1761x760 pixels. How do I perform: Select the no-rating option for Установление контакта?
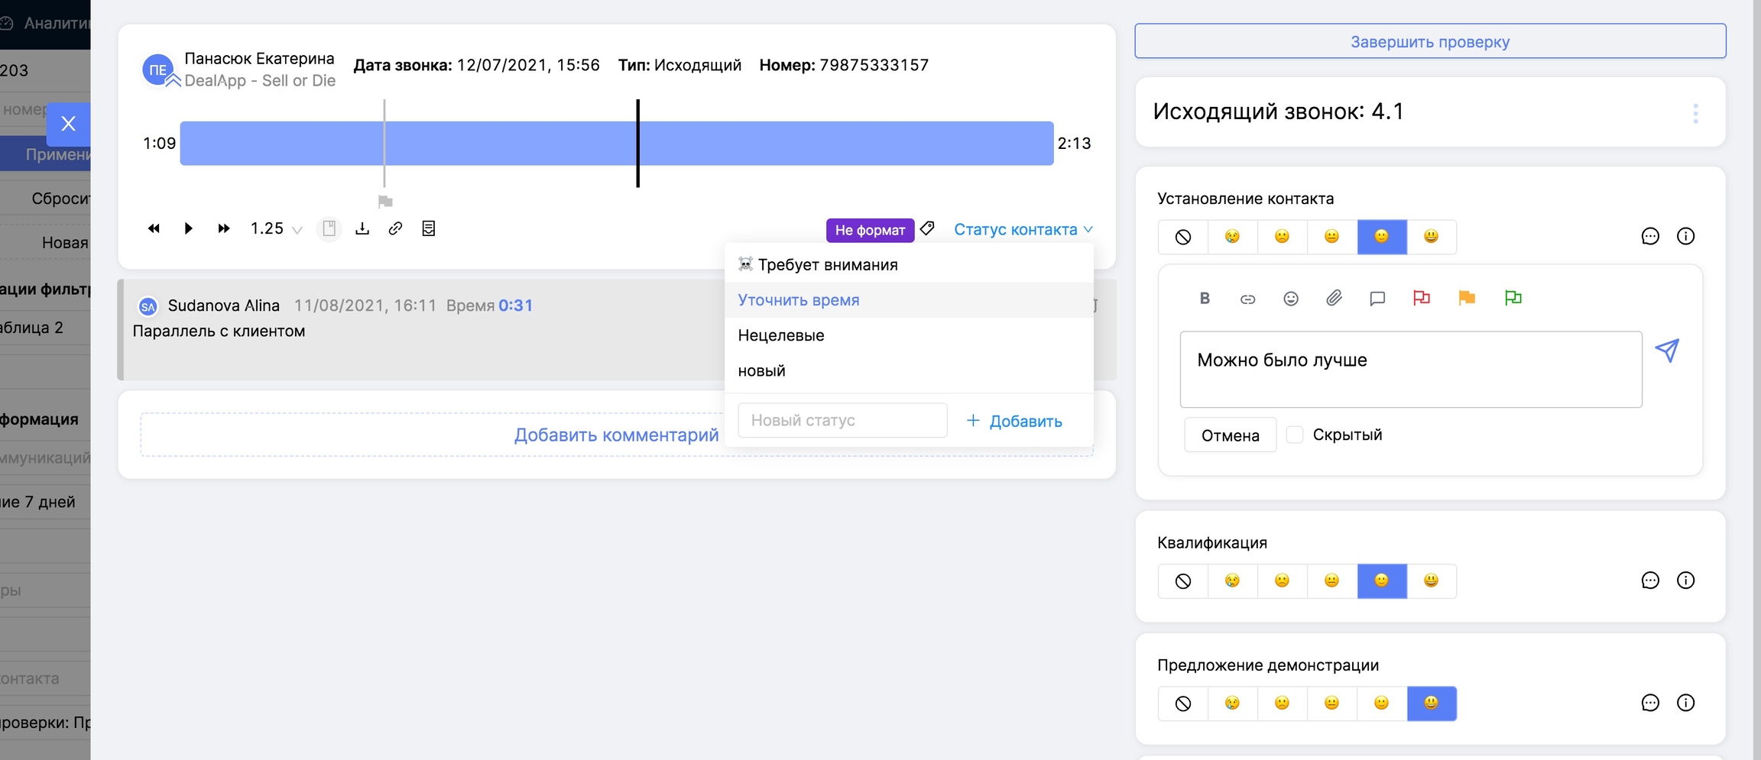[x=1182, y=237]
